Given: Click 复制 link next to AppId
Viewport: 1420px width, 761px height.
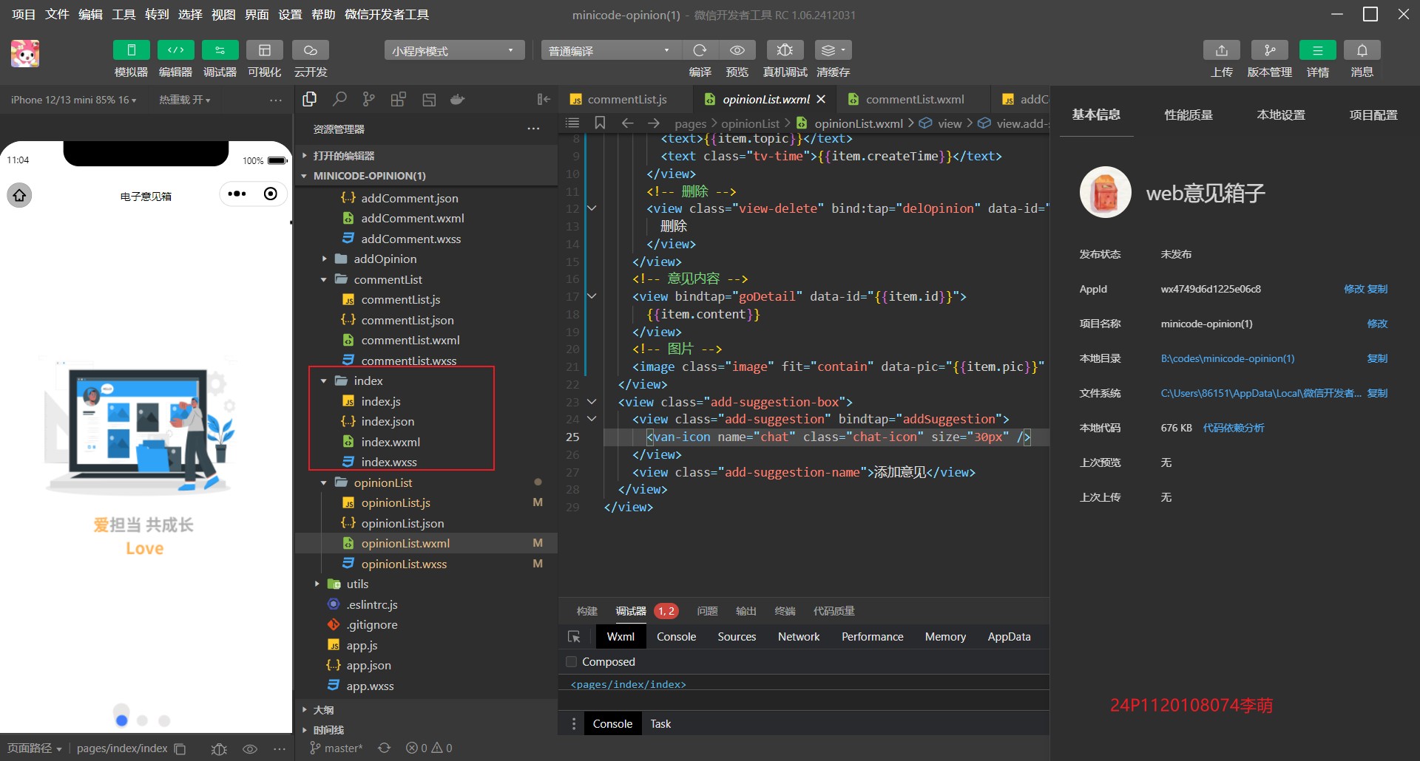Looking at the screenshot, I should (x=1377, y=289).
